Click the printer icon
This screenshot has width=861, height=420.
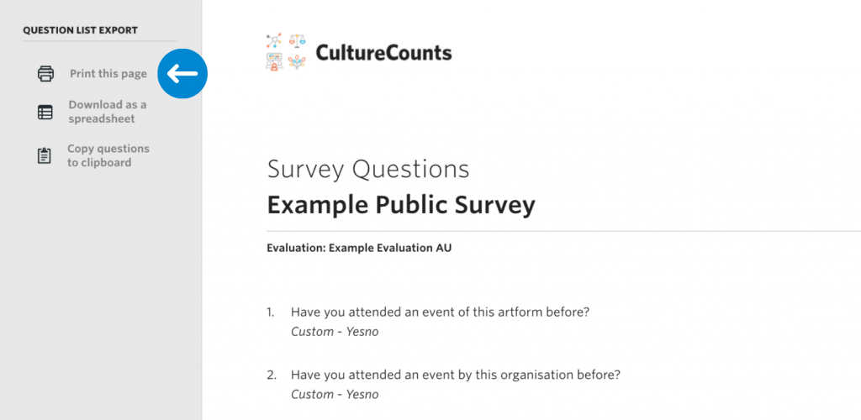[x=45, y=73]
